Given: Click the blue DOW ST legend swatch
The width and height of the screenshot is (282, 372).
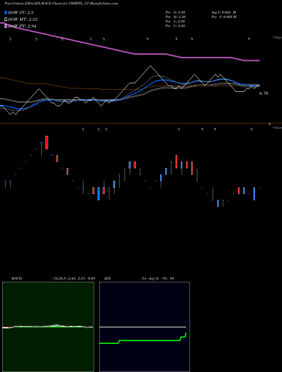Looking at the screenshot, I should pos(6,12).
